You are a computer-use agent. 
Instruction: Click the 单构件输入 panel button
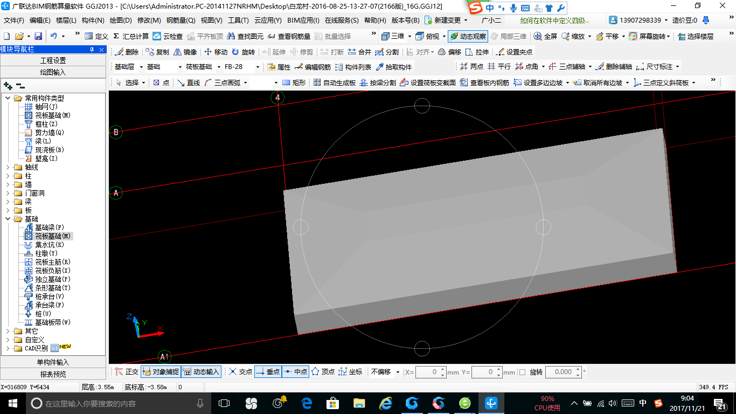tap(53, 362)
